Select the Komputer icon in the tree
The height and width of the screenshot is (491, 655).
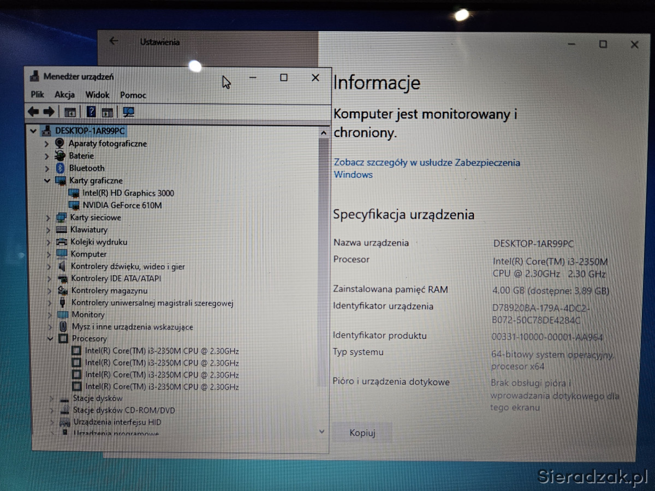[62, 254]
